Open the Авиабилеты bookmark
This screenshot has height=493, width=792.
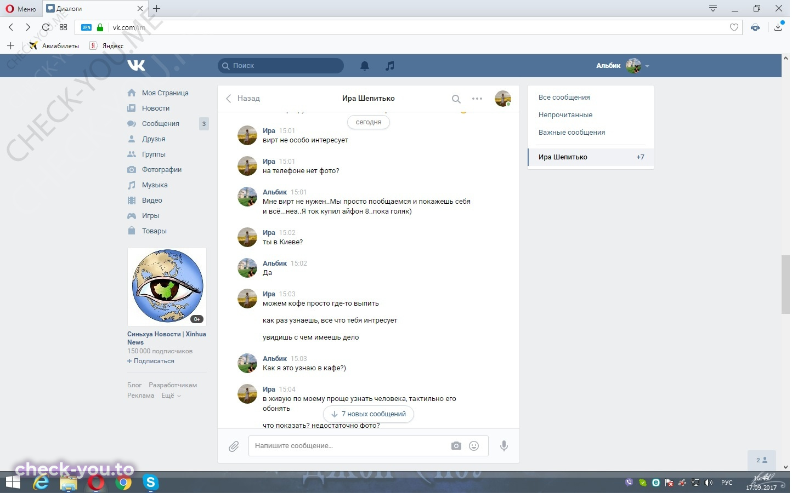[x=54, y=46]
